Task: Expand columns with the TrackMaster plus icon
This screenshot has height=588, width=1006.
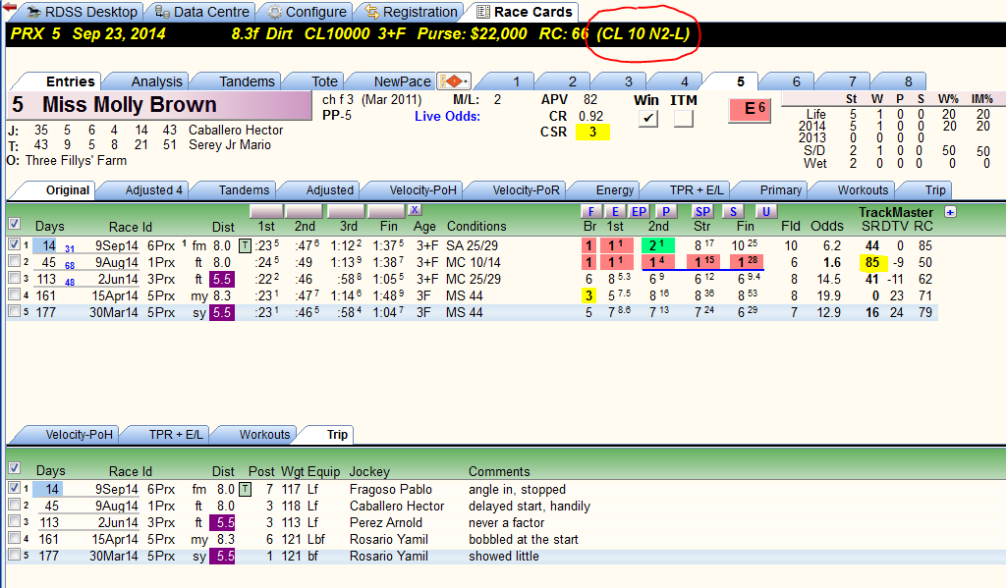Action: point(950,212)
